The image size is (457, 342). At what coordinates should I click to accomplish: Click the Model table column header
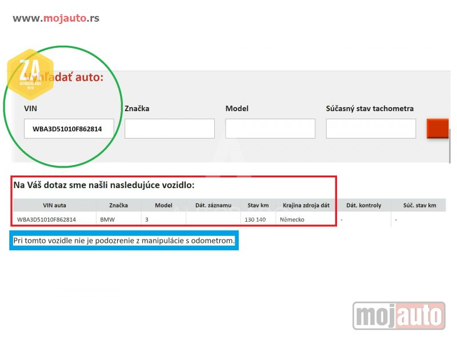(163, 205)
